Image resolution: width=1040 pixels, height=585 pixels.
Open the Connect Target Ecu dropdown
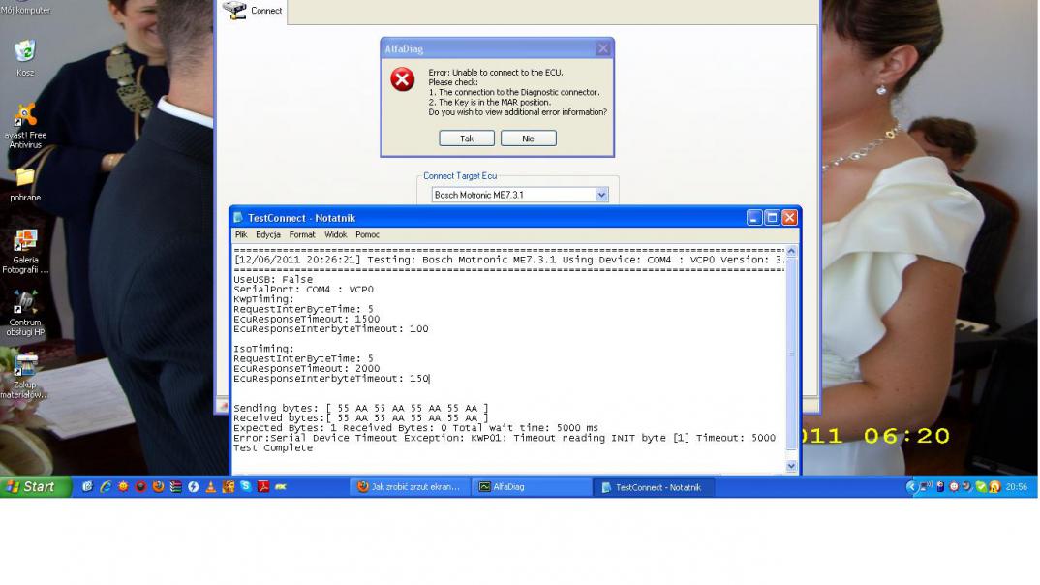pyautogui.click(x=601, y=195)
